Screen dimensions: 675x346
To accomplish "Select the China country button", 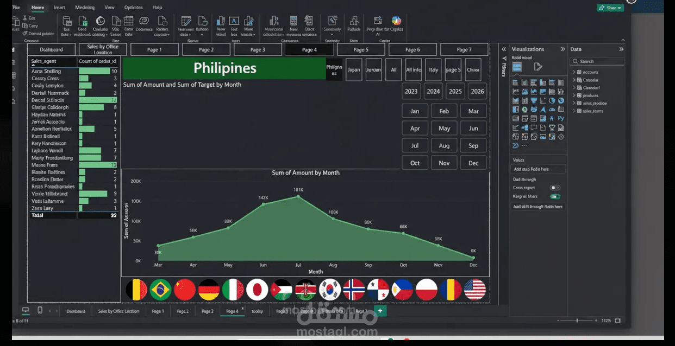I will coord(473,70).
